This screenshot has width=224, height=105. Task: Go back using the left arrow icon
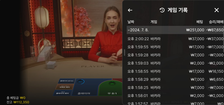click(130, 10)
